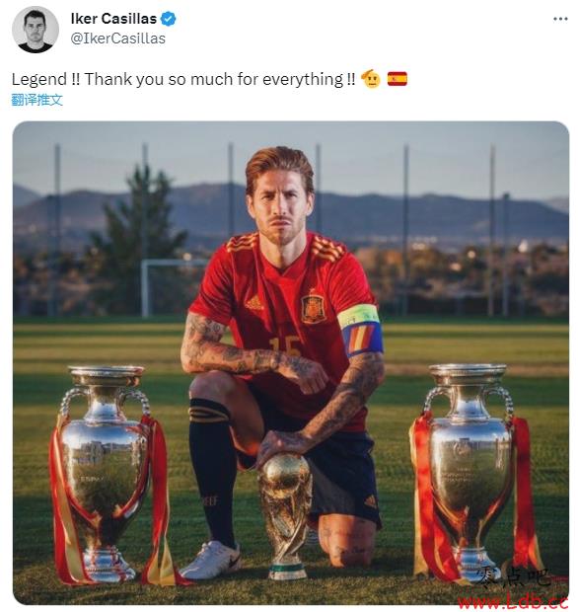Image resolution: width=578 pixels, height=612 pixels.
Task: Click the Spain crest on the red jersey
Action: pyautogui.click(x=314, y=307)
